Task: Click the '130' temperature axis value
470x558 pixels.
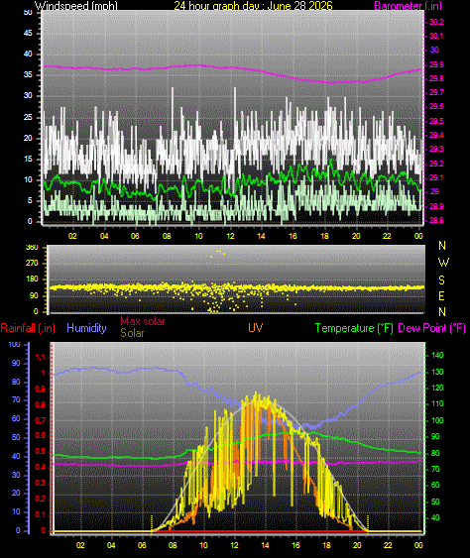Action: (x=437, y=373)
